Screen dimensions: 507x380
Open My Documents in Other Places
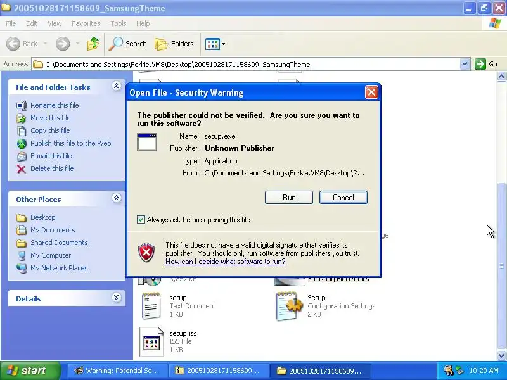(x=53, y=230)
